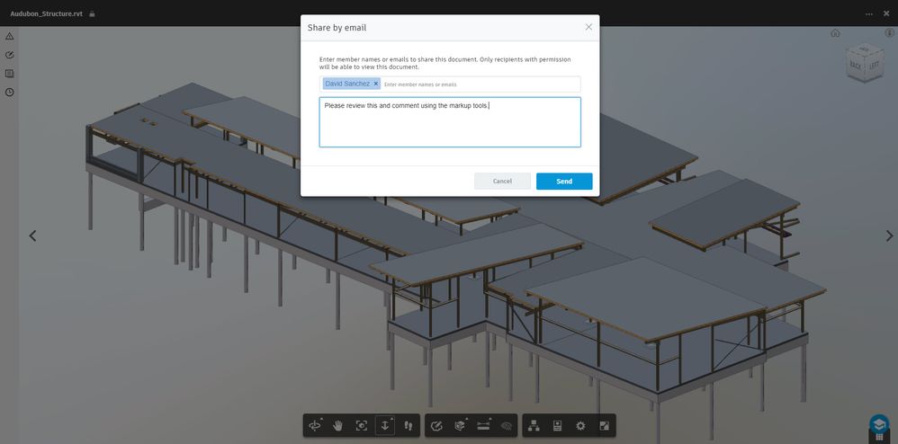Image resolution: width=898 pixels, height=444 pixels.
Task: Click the Share by email dialog title
Action: click(337, 28)
